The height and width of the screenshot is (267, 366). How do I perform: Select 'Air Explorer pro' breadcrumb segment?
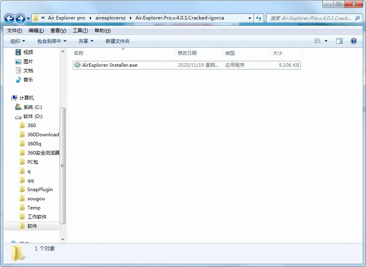click(x=67, y=18)
